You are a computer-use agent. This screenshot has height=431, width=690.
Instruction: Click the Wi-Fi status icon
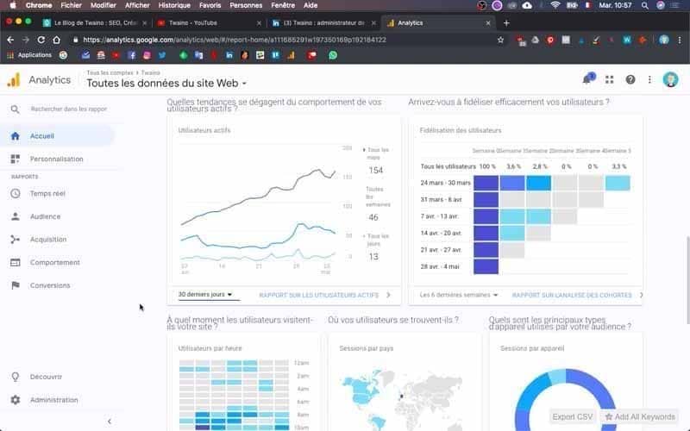(x=555, y=5)
